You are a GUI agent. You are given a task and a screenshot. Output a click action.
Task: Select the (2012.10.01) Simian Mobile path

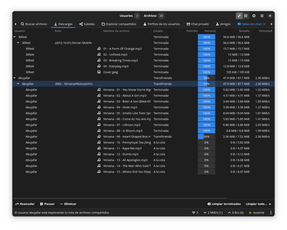coord(73,43)
